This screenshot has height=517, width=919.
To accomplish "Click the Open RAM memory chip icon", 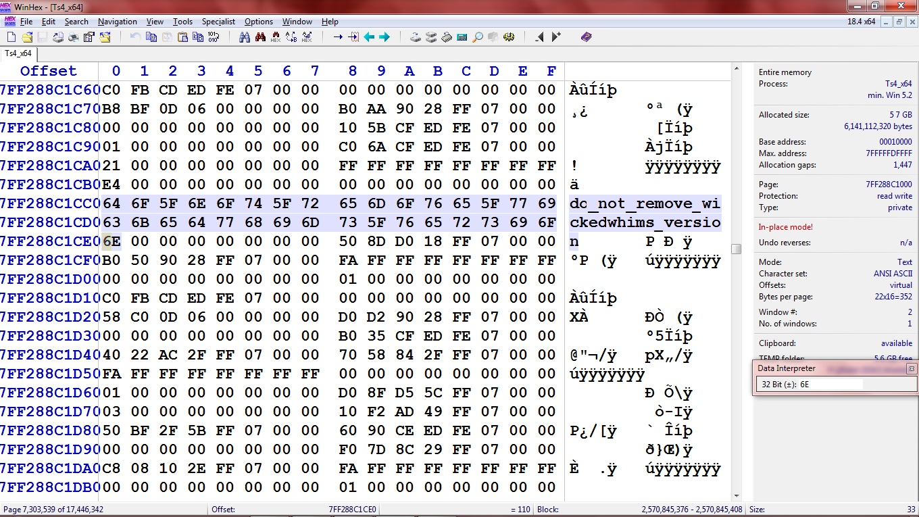I will [x=447, y=37].
